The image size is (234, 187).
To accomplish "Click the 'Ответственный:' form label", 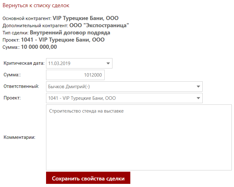I will coord(21,86).
